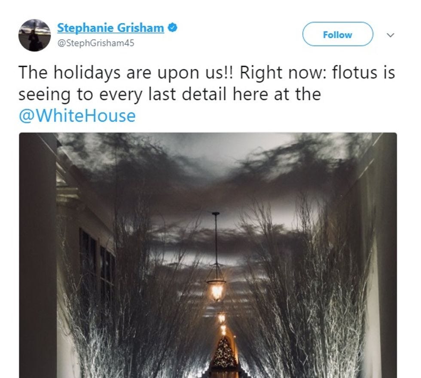Click the lit Christmas tree in the photo
Viewport: 421px width, 378px height.
coord(224,352)
